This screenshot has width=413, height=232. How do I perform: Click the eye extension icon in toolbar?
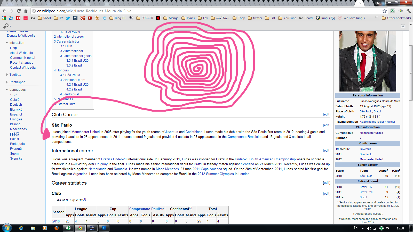[x=401, y=11]
